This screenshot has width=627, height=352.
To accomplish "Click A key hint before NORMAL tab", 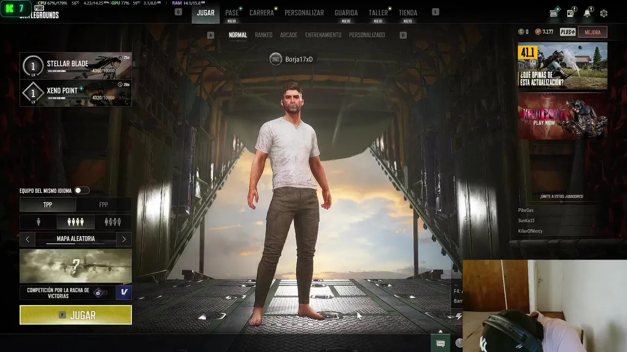I will pos(211,35).
